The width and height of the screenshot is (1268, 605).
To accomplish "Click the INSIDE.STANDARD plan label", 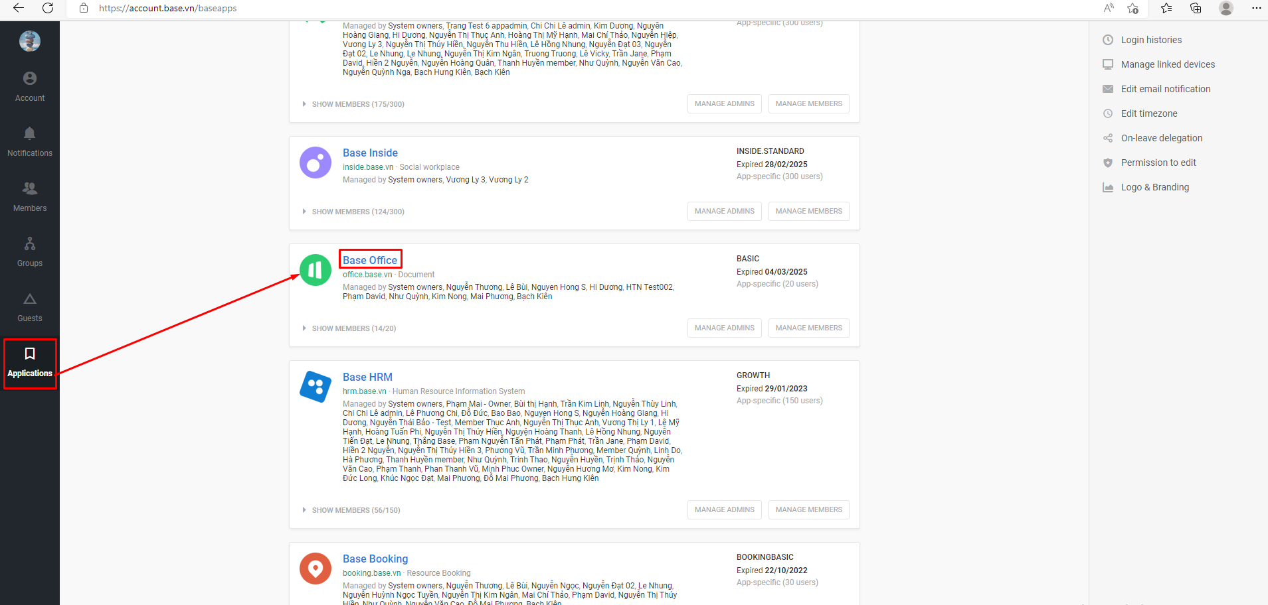I will pos(770,151).
